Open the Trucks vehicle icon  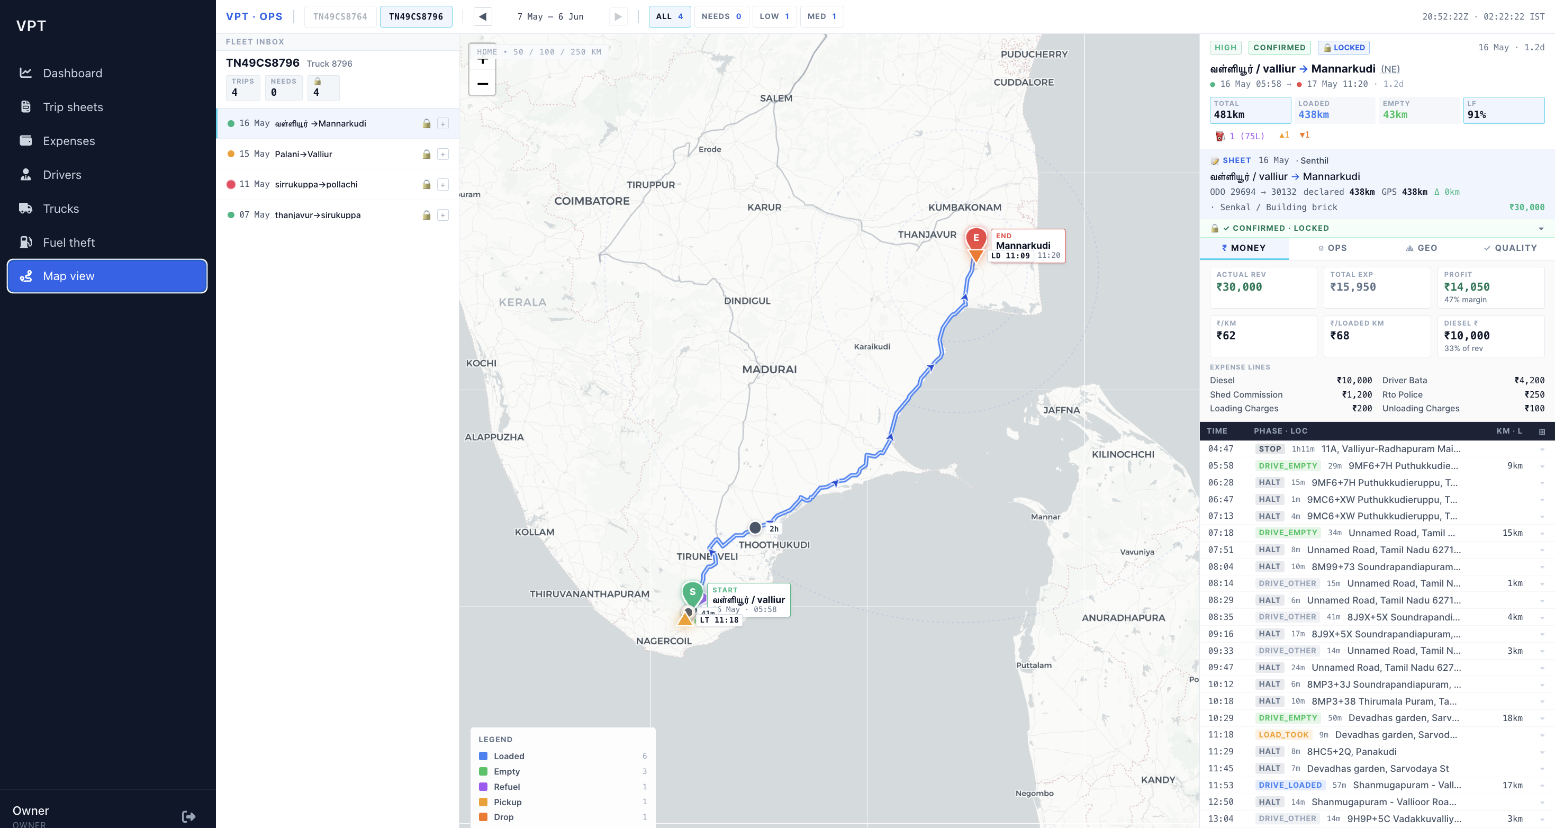25,208
